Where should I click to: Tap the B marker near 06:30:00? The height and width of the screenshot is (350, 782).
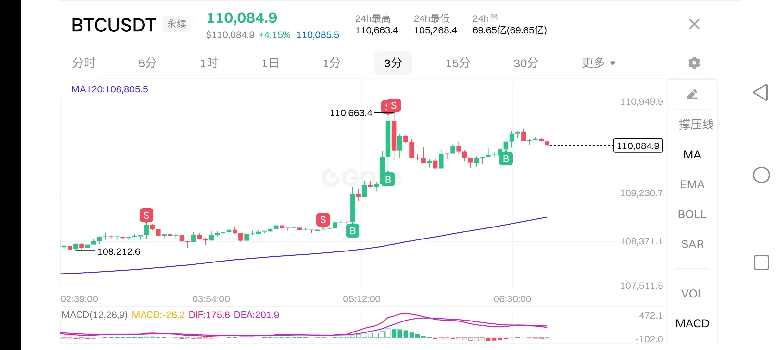506,158
